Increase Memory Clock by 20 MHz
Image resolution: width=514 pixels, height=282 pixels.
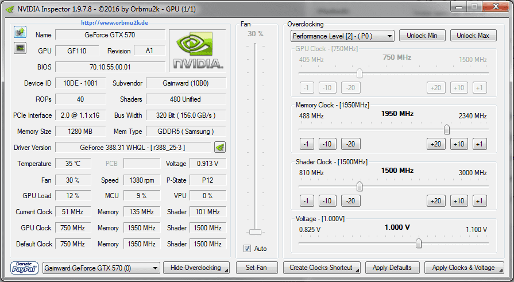click(x=436, y=144)
